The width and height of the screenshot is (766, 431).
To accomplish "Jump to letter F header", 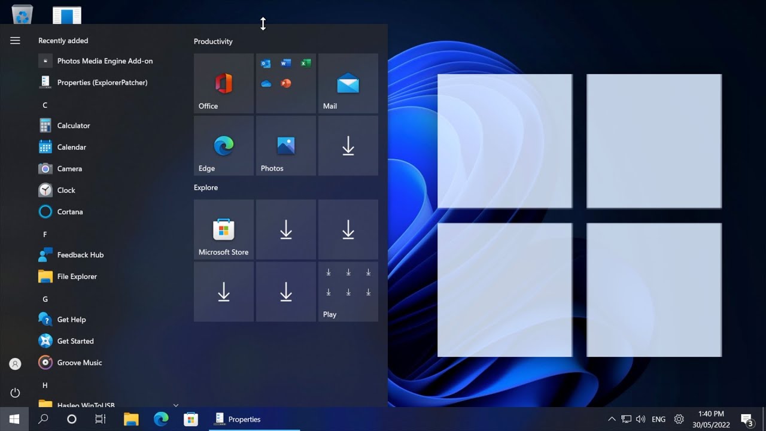I will tap(44, 235).
